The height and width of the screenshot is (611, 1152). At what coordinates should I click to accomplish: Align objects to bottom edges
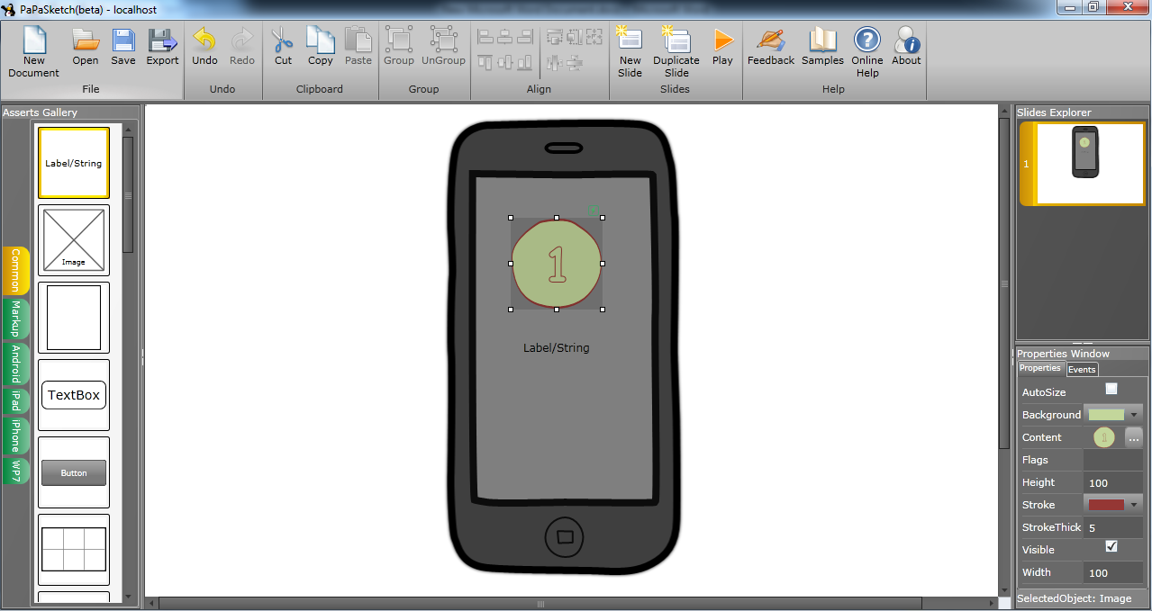pos(524,62)
